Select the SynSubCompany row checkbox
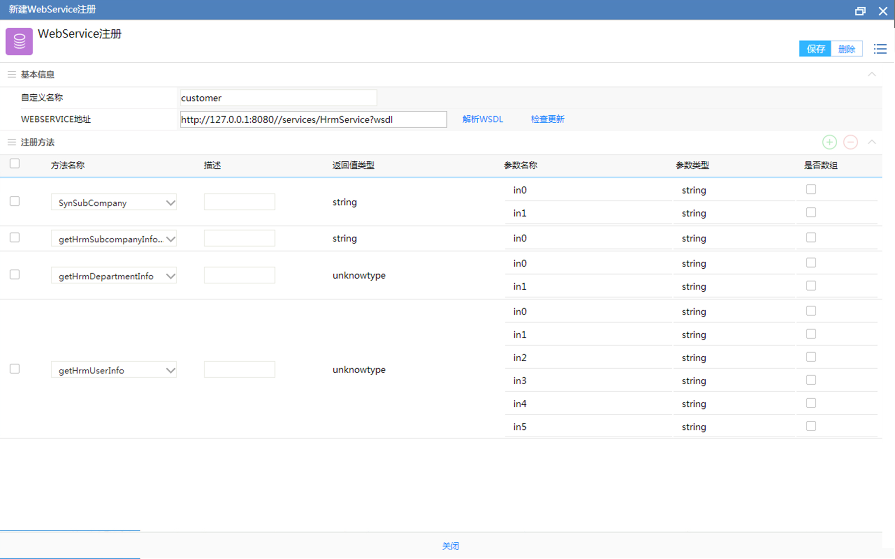The height and width of the screenshot is (559, 895). point(15,201)
